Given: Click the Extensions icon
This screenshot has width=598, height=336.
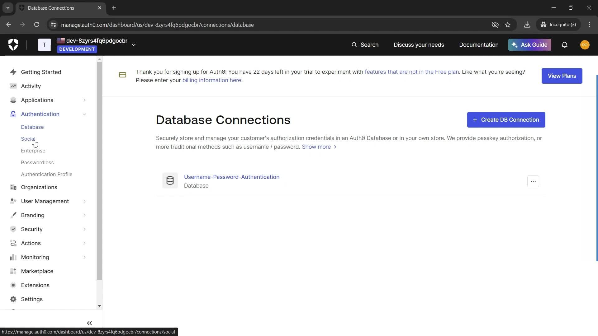Looking at the screenshot, I should tap(13, 285).
